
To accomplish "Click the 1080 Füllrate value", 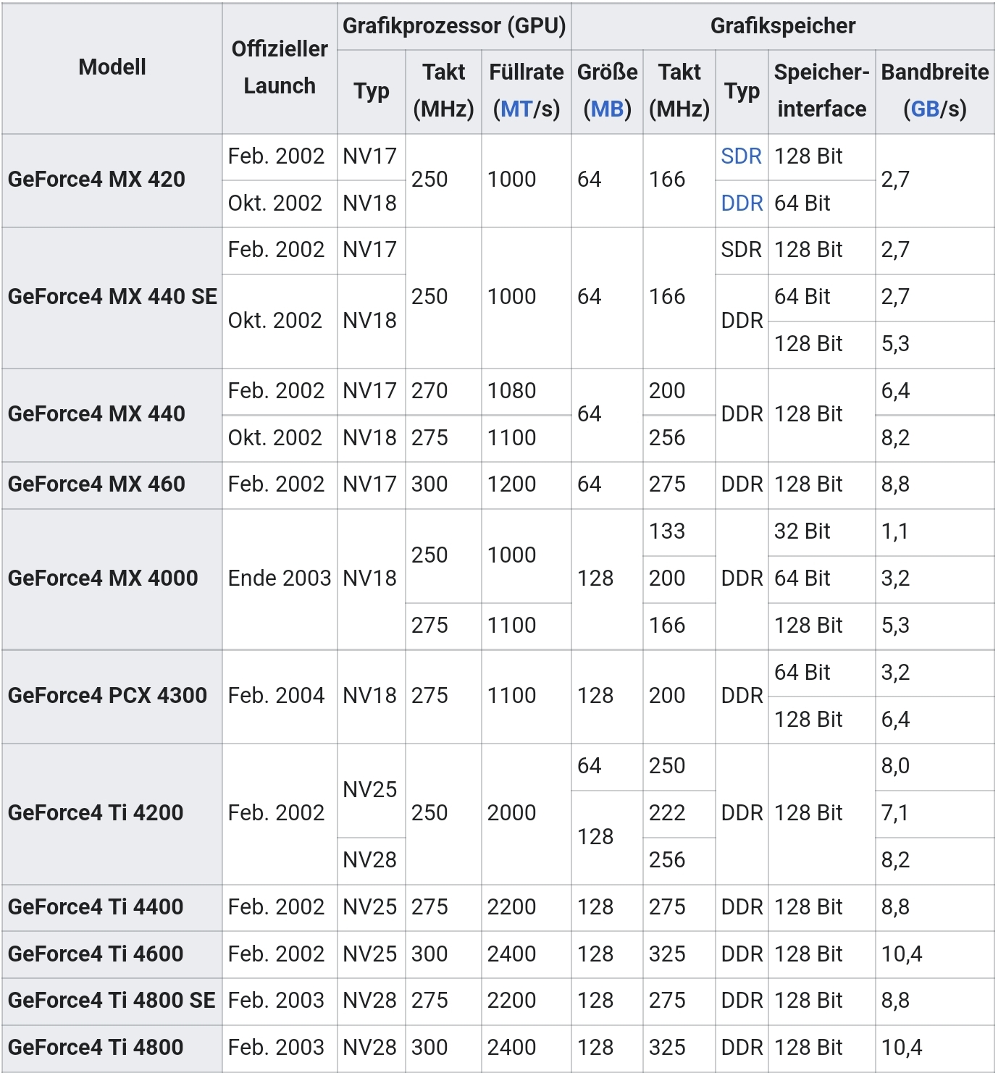I will click(527, 392).
